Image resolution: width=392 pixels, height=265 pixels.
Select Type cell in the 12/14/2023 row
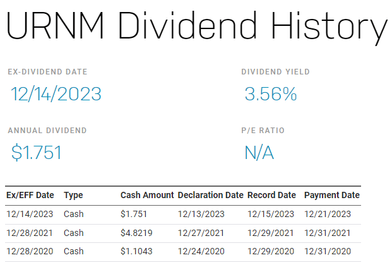point(73,215)
